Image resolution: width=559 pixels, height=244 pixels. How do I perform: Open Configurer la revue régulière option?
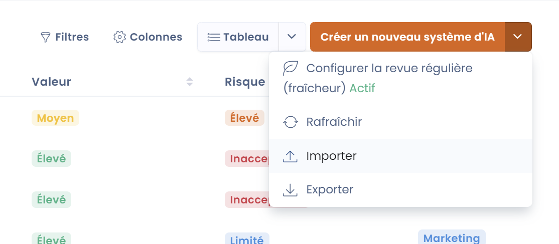pyautogui.click(x=389, y=68)
